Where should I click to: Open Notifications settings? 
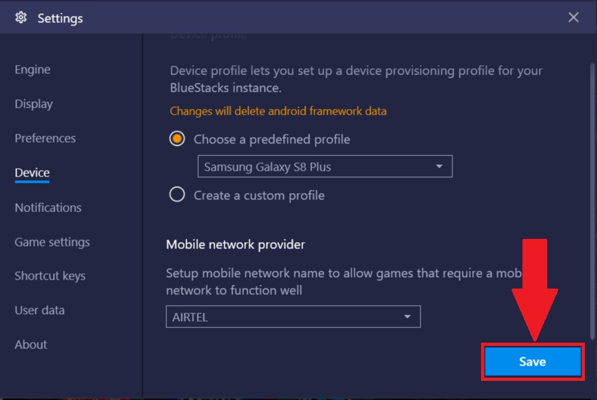[x=48, y=208]
